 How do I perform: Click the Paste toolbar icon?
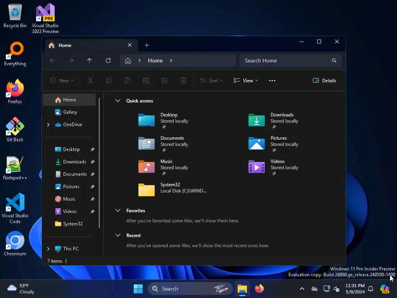(x=127, y=81)
